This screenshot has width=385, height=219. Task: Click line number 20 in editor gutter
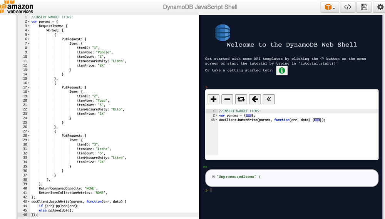[25, 100]
